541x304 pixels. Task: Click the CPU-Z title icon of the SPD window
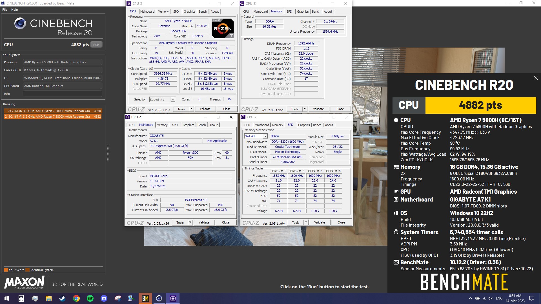pyautogui.click(x=243, y=117)
